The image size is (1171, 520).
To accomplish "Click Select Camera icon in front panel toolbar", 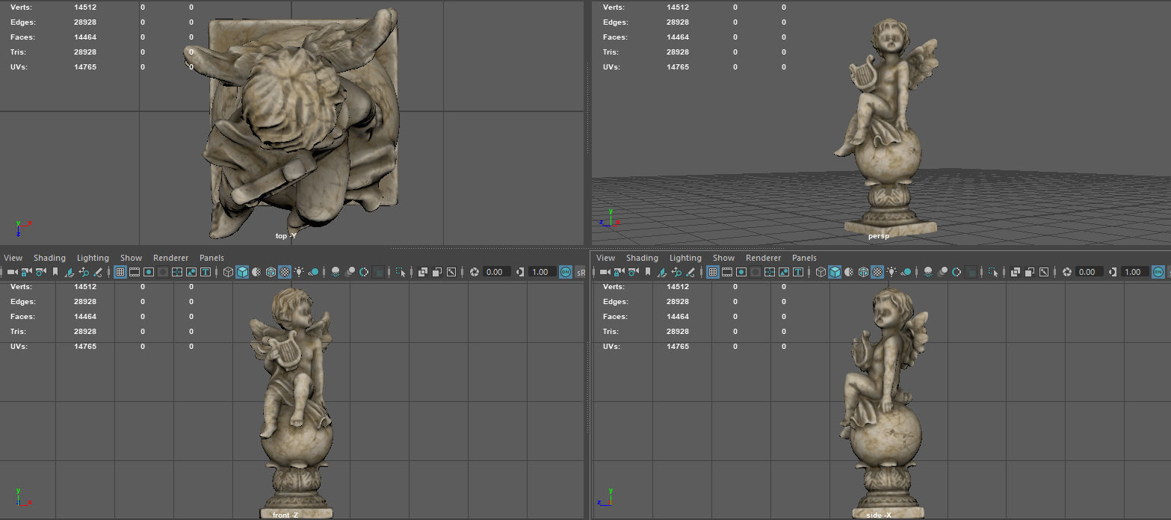I will [x=12, y=272].
